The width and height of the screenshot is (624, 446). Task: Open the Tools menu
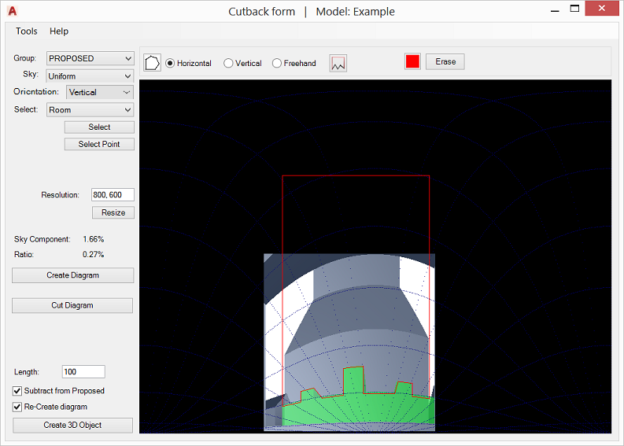pos(27,31)
